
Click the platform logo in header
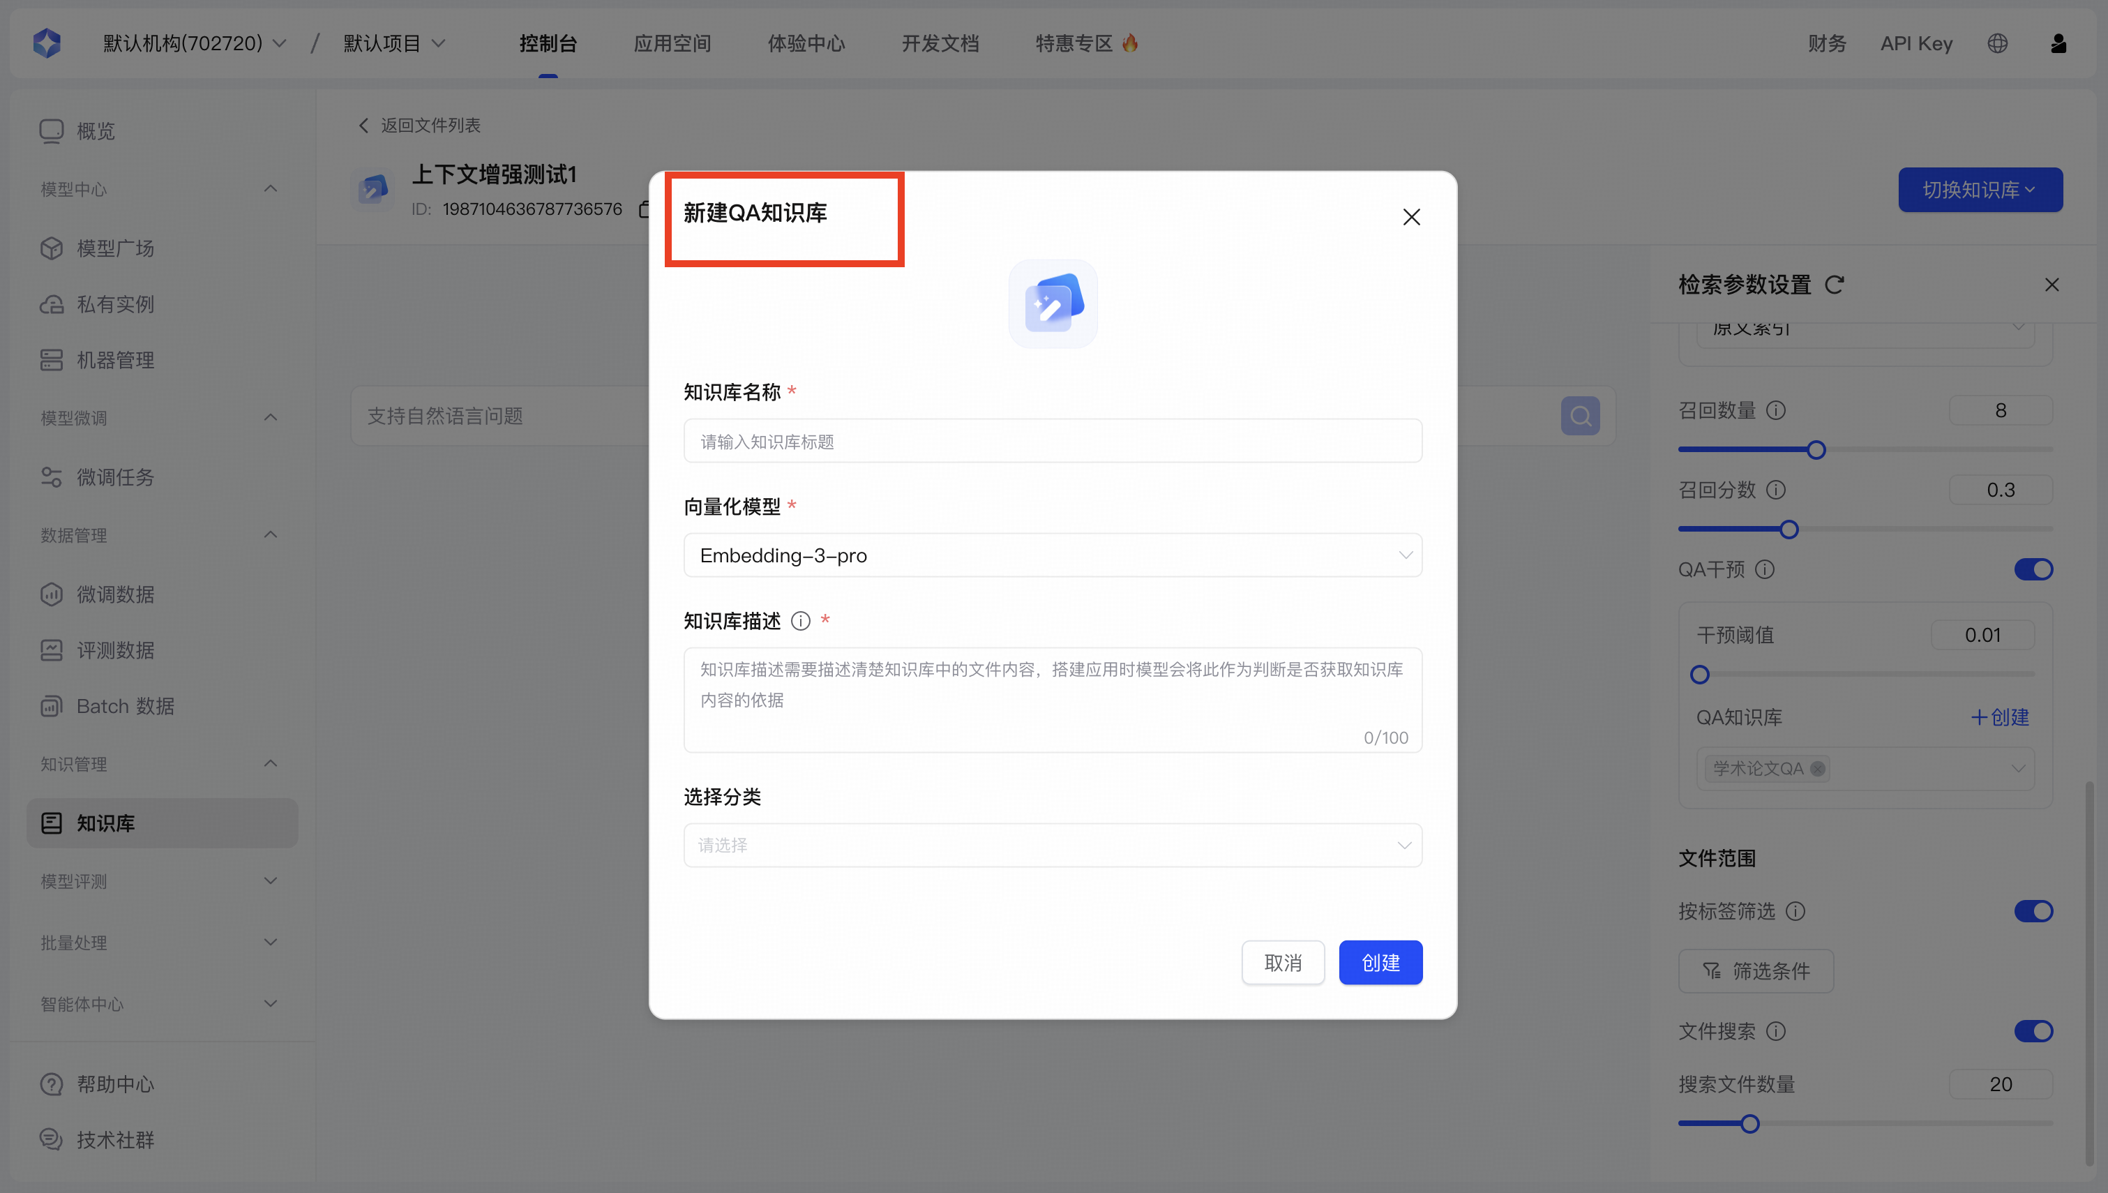click(x=47, y=43)
